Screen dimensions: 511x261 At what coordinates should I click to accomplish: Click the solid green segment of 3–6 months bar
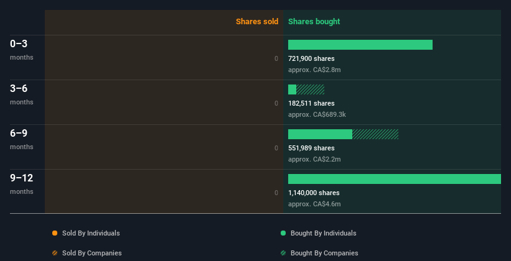click(292, 89)
